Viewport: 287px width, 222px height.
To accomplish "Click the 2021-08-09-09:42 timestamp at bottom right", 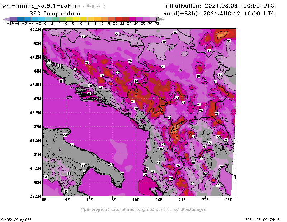I will [x=263, y=219].
